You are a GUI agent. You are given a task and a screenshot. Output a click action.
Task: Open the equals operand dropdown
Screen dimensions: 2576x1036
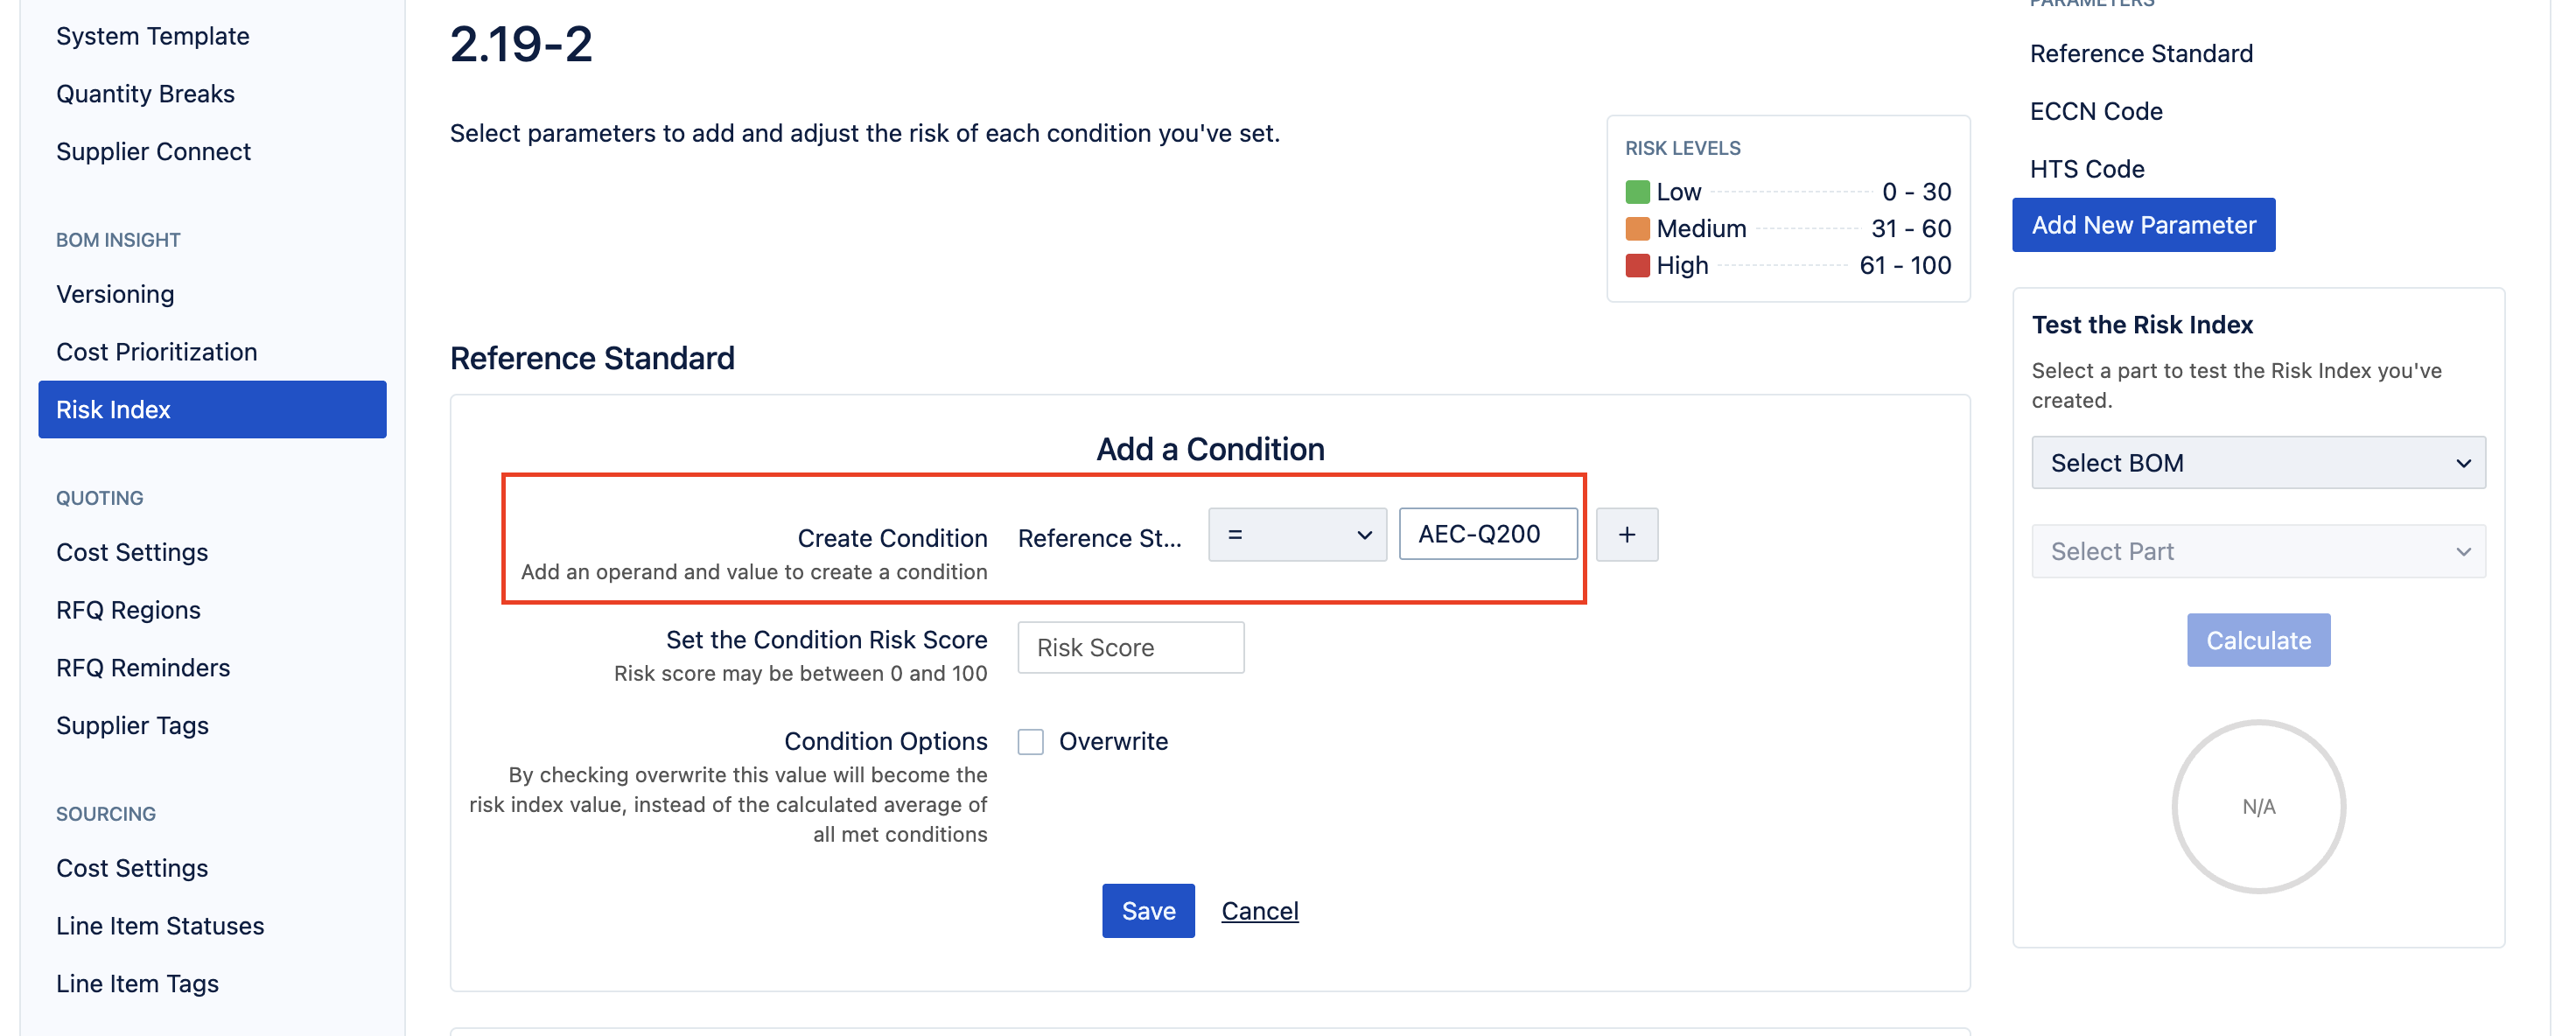(1297, 534)
